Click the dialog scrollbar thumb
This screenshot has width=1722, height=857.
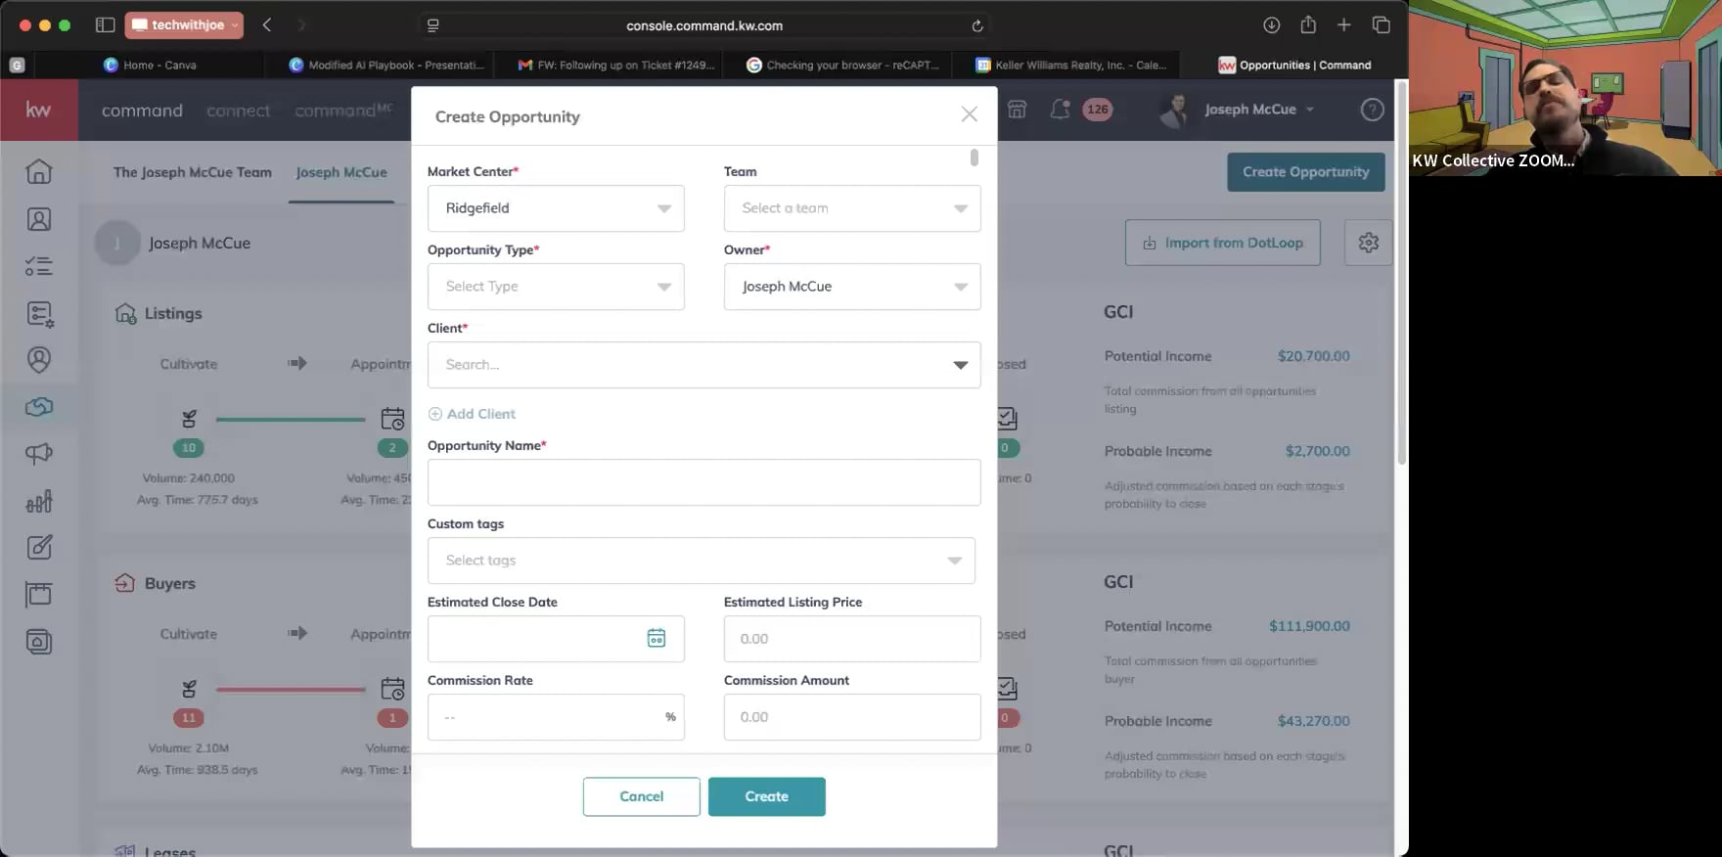[974, 158]
